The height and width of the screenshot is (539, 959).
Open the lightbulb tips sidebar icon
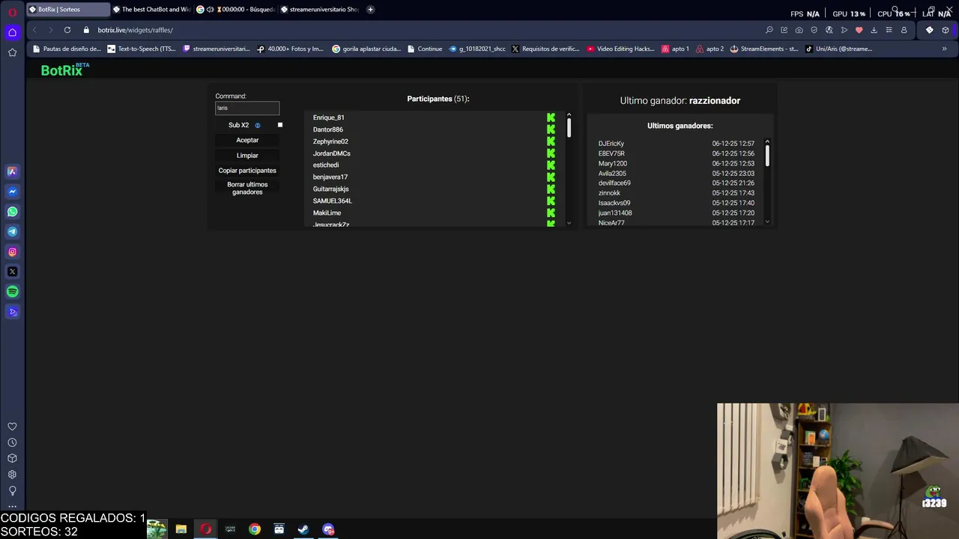click(x=12, y=490)
